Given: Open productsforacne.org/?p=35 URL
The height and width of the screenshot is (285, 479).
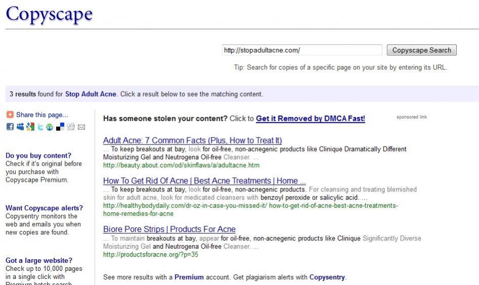Looking at the screenshot, I should click(150, 254).
